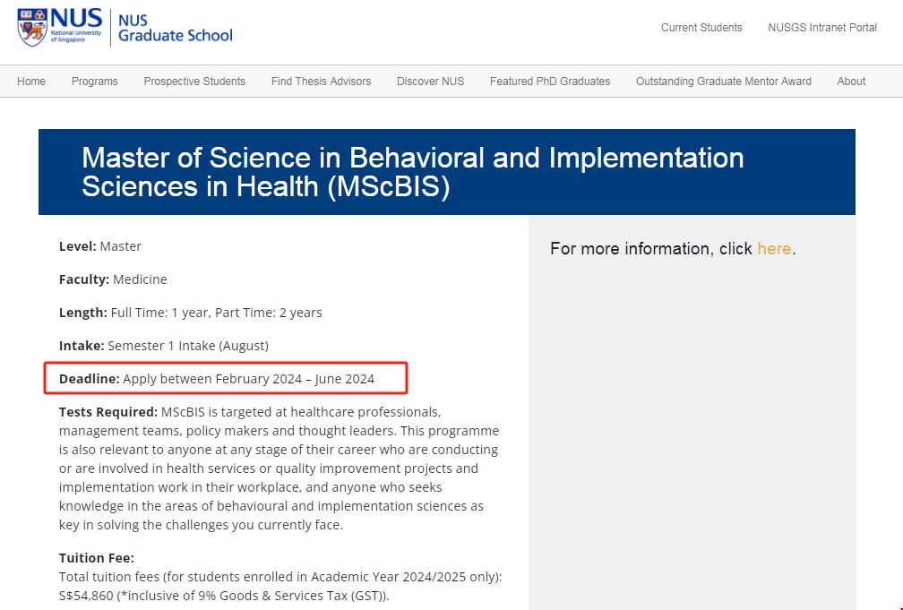The width and height of the screenshot is (903, 610).
Task: Open the Current Students page
Action: pos(701,28)
